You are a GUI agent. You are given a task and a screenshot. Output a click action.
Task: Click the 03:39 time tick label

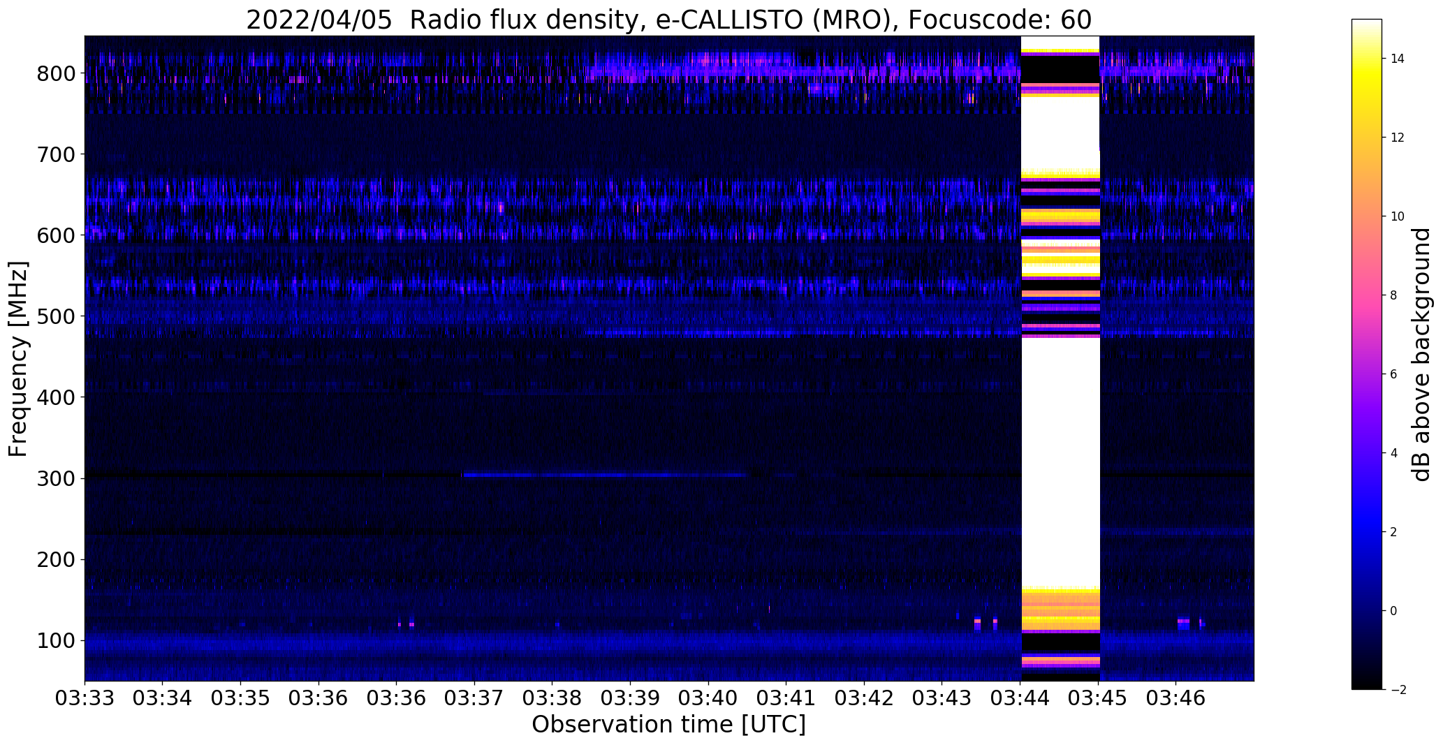pyautogui.click(x=631, y=697)
